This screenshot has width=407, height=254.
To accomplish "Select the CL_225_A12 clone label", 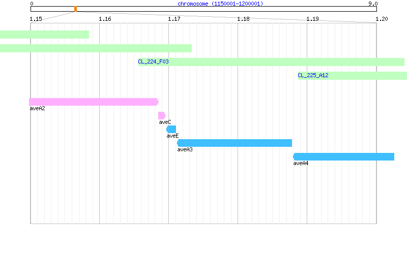I will [313, 75].
